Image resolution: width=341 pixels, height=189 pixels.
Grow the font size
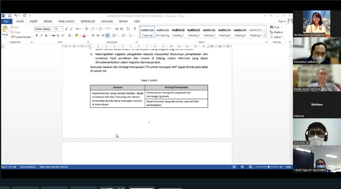(67, 29)
